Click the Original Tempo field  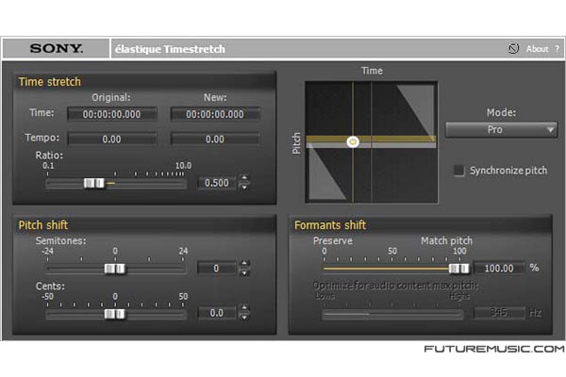click(112, 139)
